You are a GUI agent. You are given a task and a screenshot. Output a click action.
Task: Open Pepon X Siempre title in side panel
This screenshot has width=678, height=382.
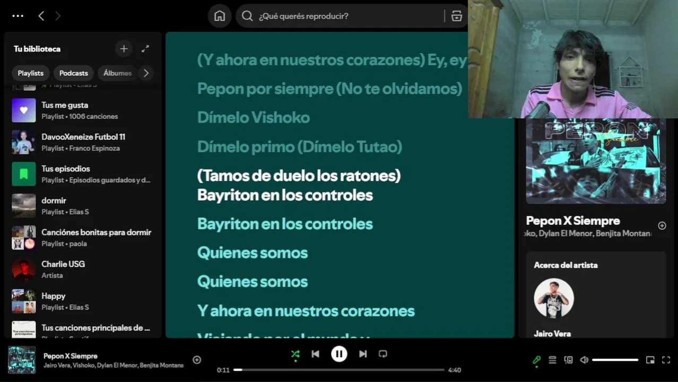tap(573, 221)
